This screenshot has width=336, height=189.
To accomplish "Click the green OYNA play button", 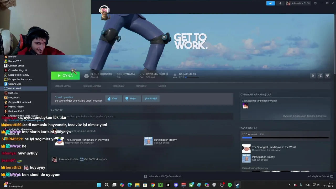I will (x=65, y=76).
